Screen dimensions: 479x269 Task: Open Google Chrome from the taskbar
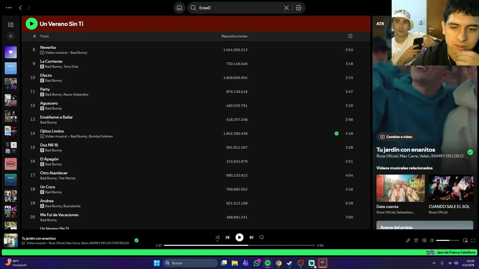278,263
